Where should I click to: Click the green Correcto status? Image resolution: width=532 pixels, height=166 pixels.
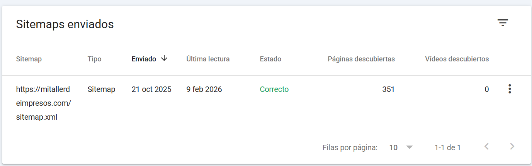[274, 90]
